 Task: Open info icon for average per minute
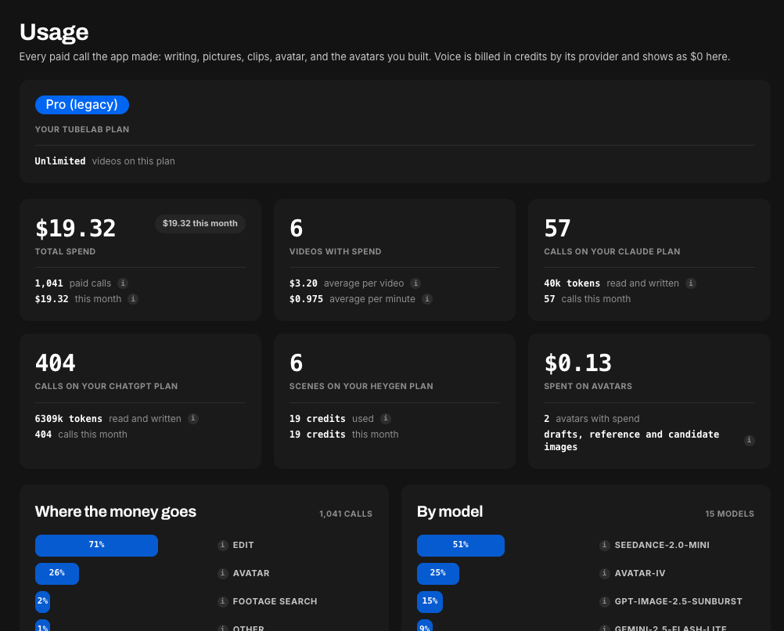[427, 299]
